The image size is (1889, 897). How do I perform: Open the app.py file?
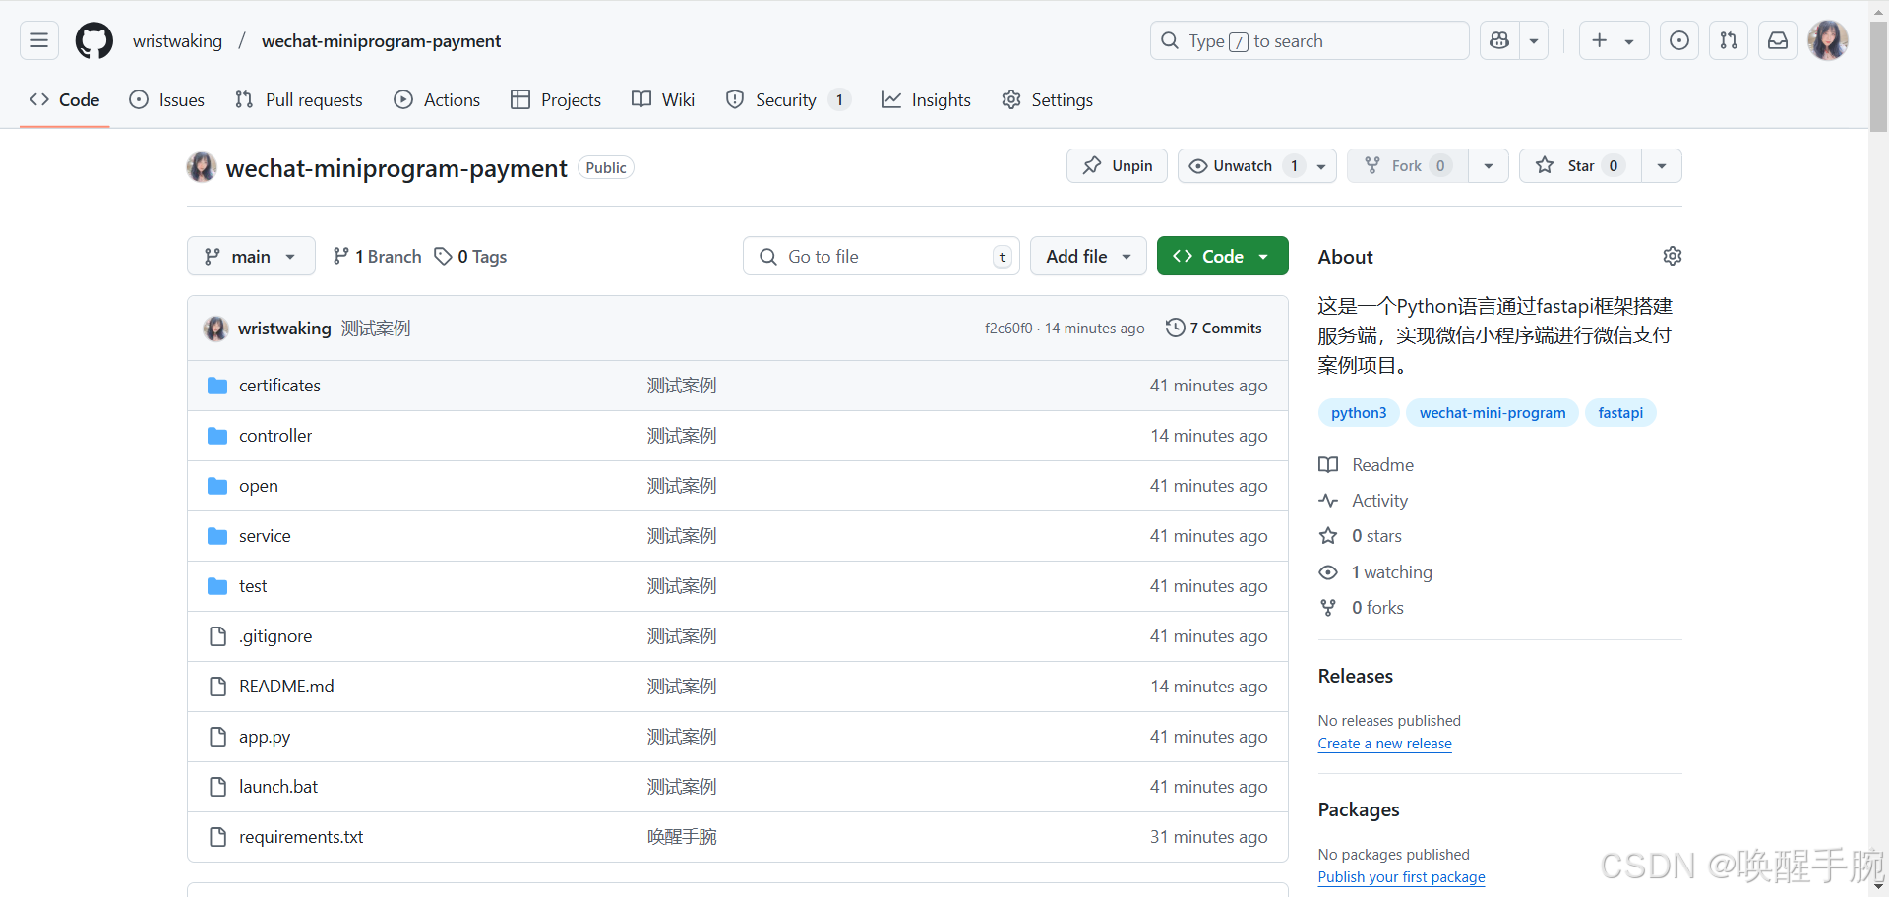pos(265,736)
